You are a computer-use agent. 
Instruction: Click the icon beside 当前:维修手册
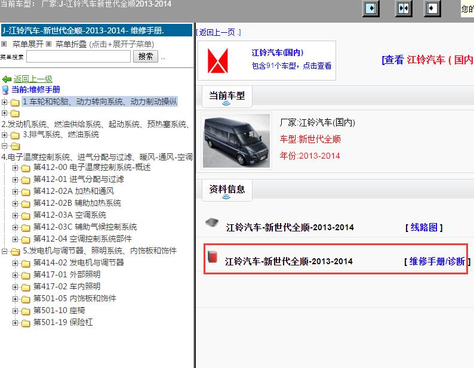pyautogui.click(x=5, y=90)
